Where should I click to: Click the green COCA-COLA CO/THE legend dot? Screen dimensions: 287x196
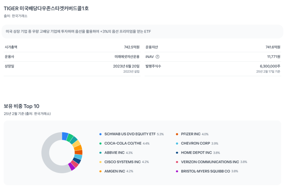(100, 144)
